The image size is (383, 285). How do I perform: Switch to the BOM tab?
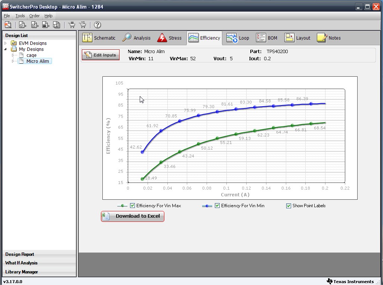click(267, 38)
